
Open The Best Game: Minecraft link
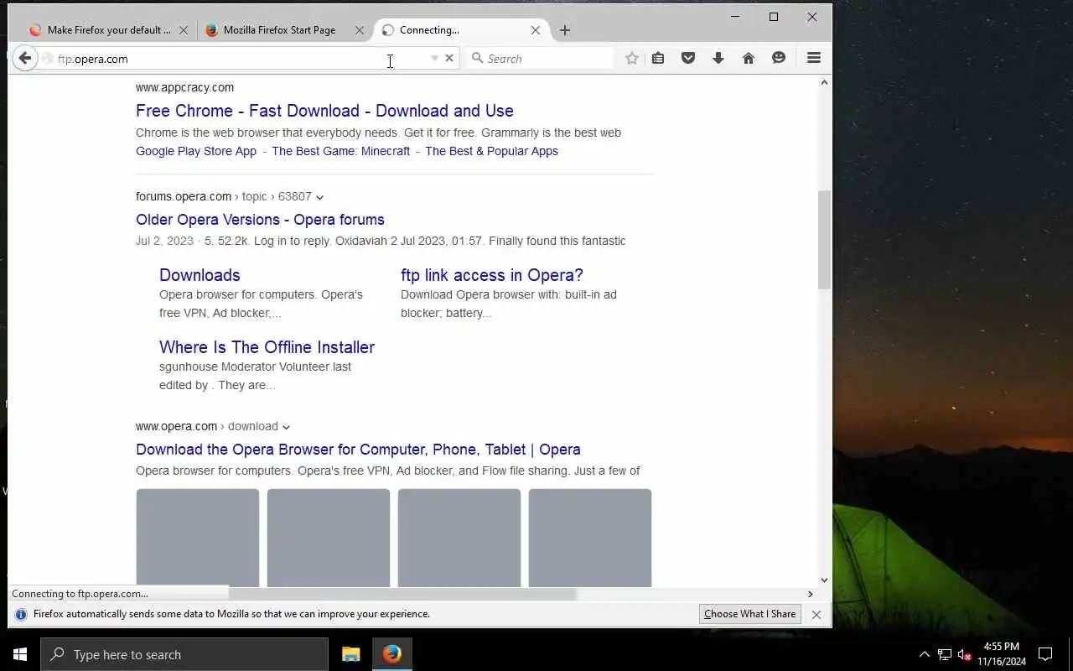click(x=340, y=151)
